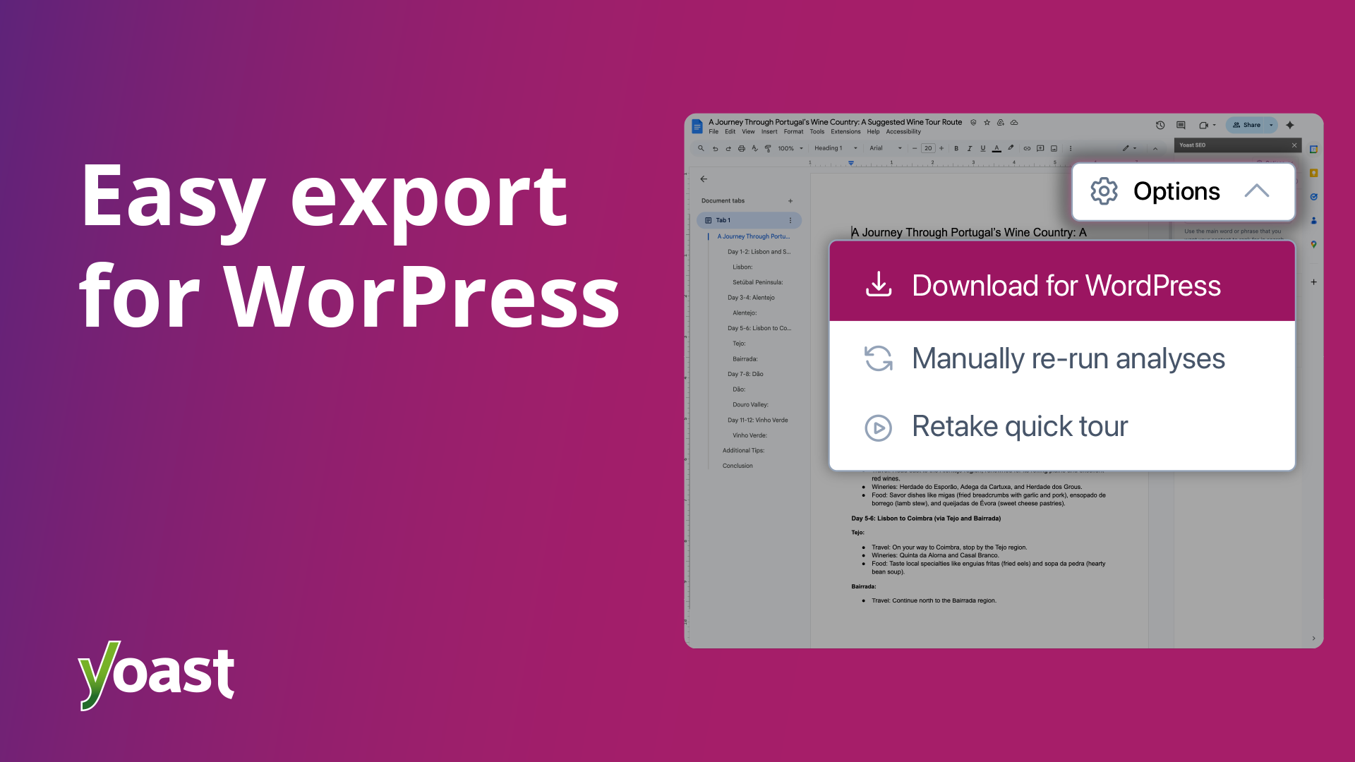Open the View menu
Viewport: 1355px width, 762px height.
tap(748, 132)
